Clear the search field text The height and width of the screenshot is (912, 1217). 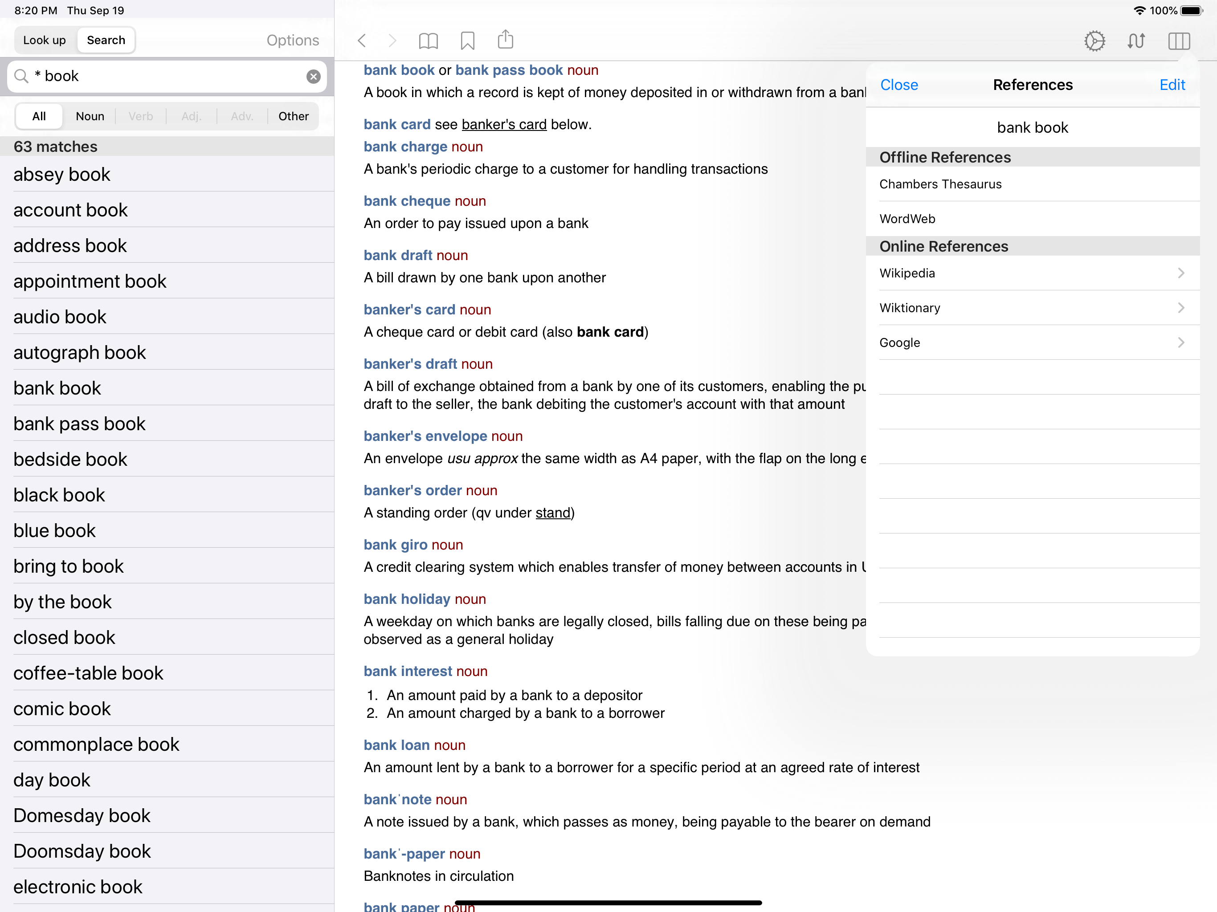click(313, 77)
